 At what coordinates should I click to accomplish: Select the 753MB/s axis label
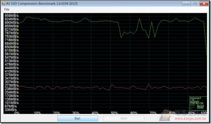[x=12, y=37]
